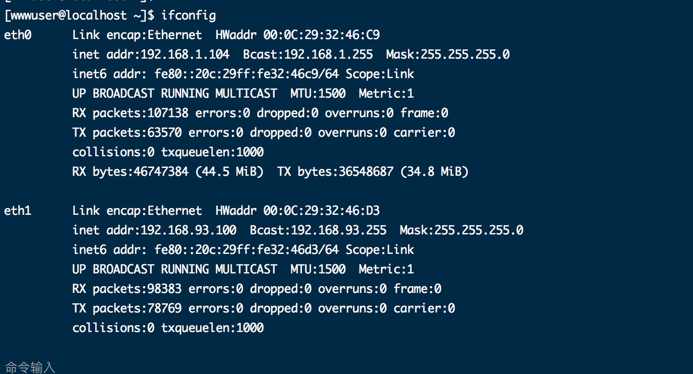Click the eth1 interface name
693x374 pixels.
[x=18, y=211]
